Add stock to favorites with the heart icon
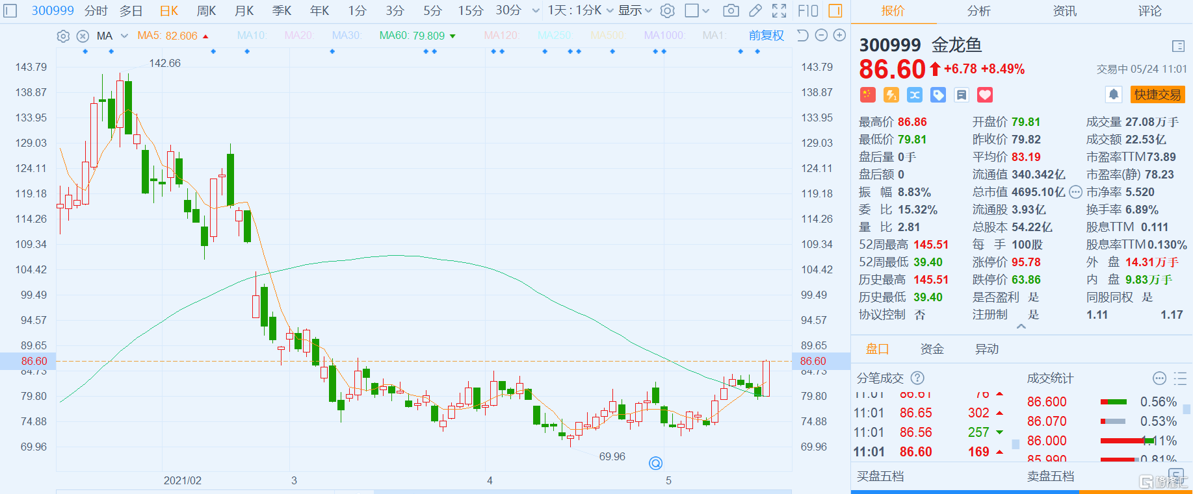1193x494 pixels. [985, 95]
